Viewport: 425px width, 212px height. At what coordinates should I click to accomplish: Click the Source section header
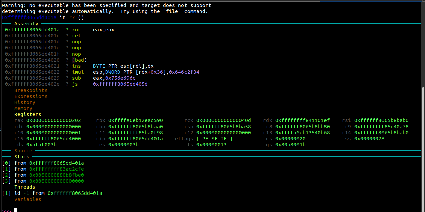(23, 151)
